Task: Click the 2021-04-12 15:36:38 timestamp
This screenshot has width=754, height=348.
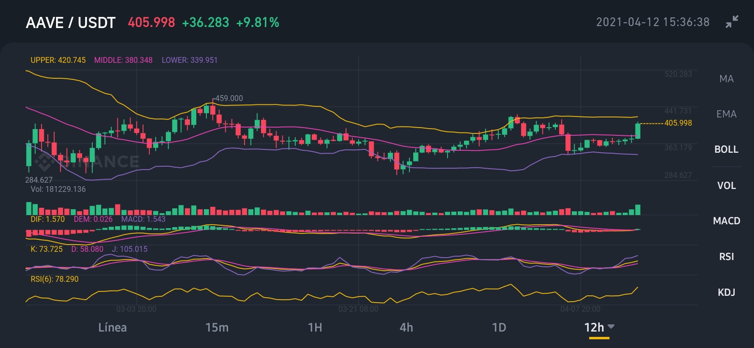Action: (x=652, y=22)
